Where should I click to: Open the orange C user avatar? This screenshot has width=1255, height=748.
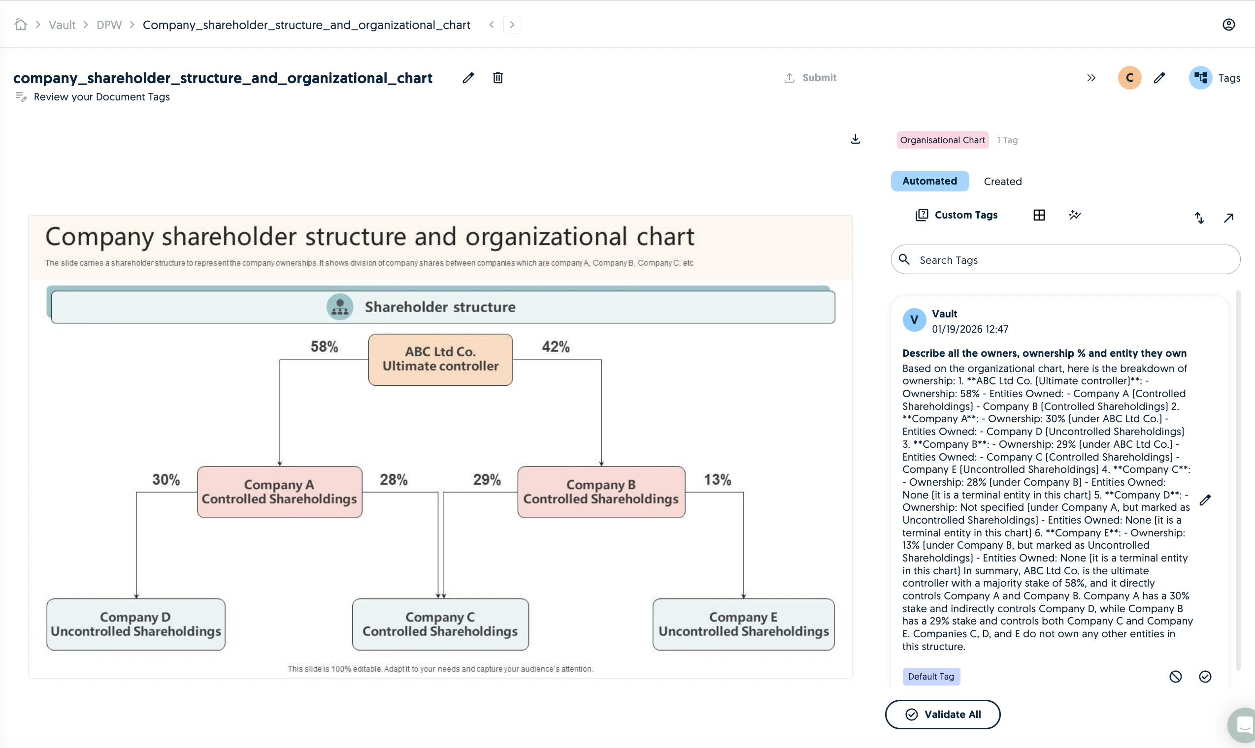pyautogui.click(x=1130, y=78)
